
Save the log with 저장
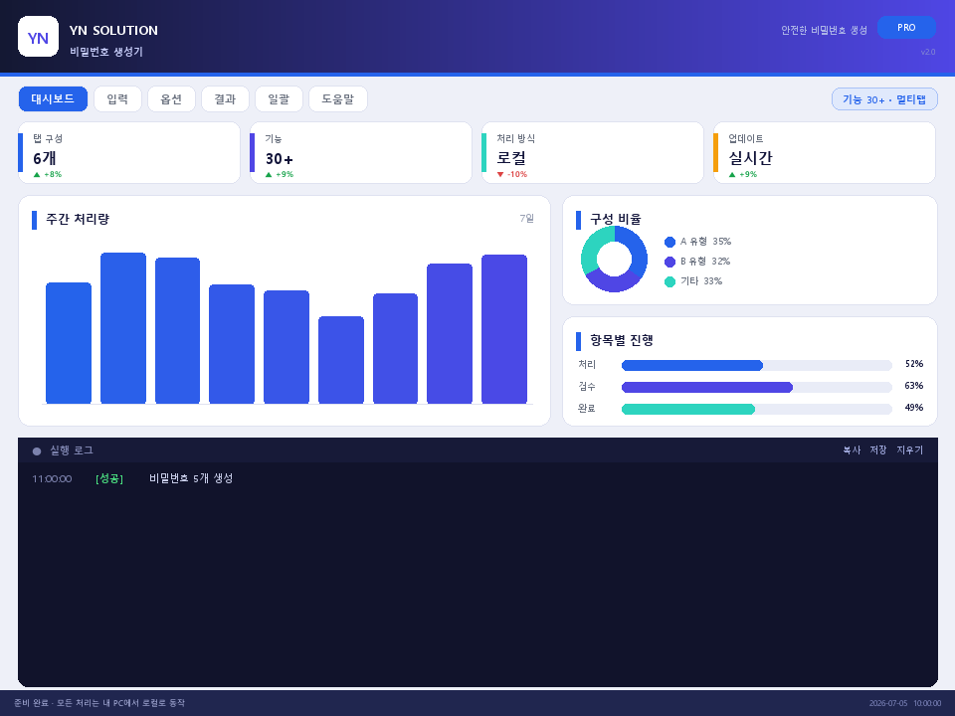pyautogui.click(x=877, y=449)
